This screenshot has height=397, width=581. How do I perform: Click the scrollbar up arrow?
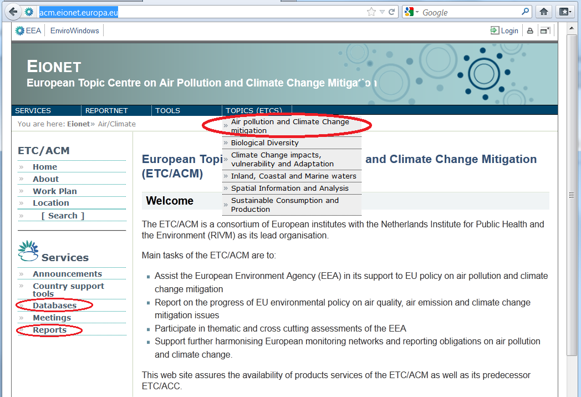(571, 28)
